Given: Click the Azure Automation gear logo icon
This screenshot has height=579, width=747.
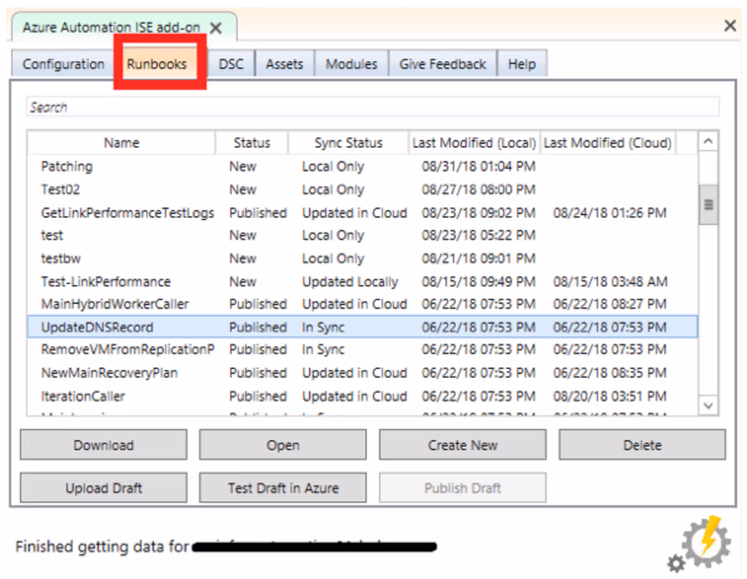Looking at the screenshot, I should point(699,543).
